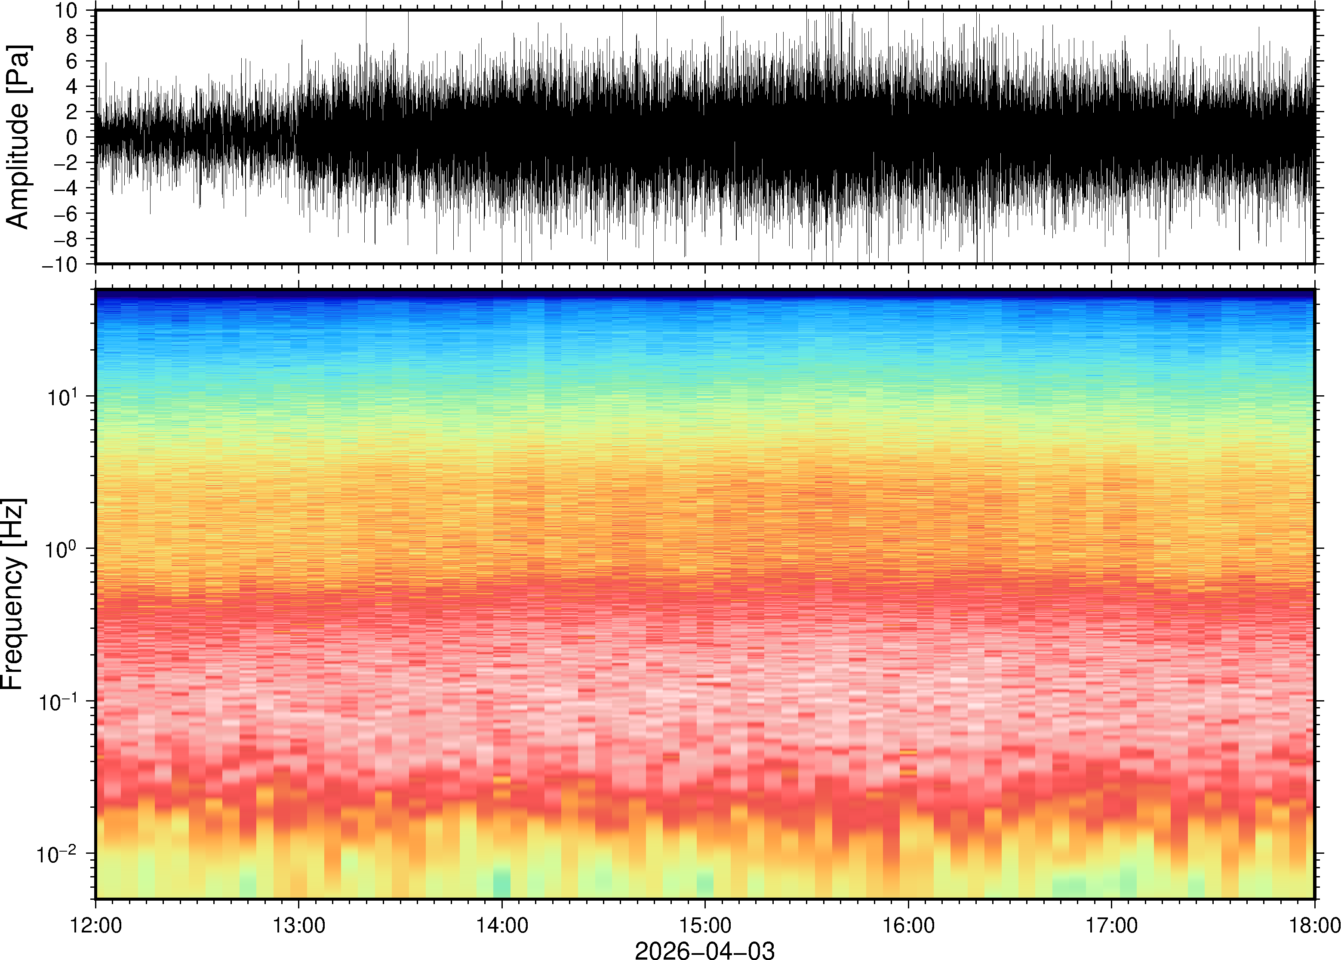This screenshot has width=1341, height=960.
Task: Click the 6 amplitude tick label
Action: point(72,61)
